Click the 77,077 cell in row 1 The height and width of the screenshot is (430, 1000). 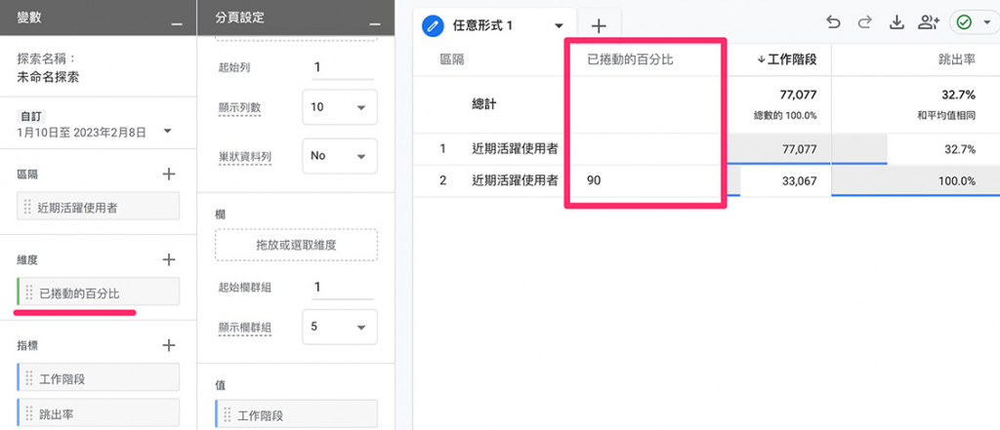[x=799, y=149]
